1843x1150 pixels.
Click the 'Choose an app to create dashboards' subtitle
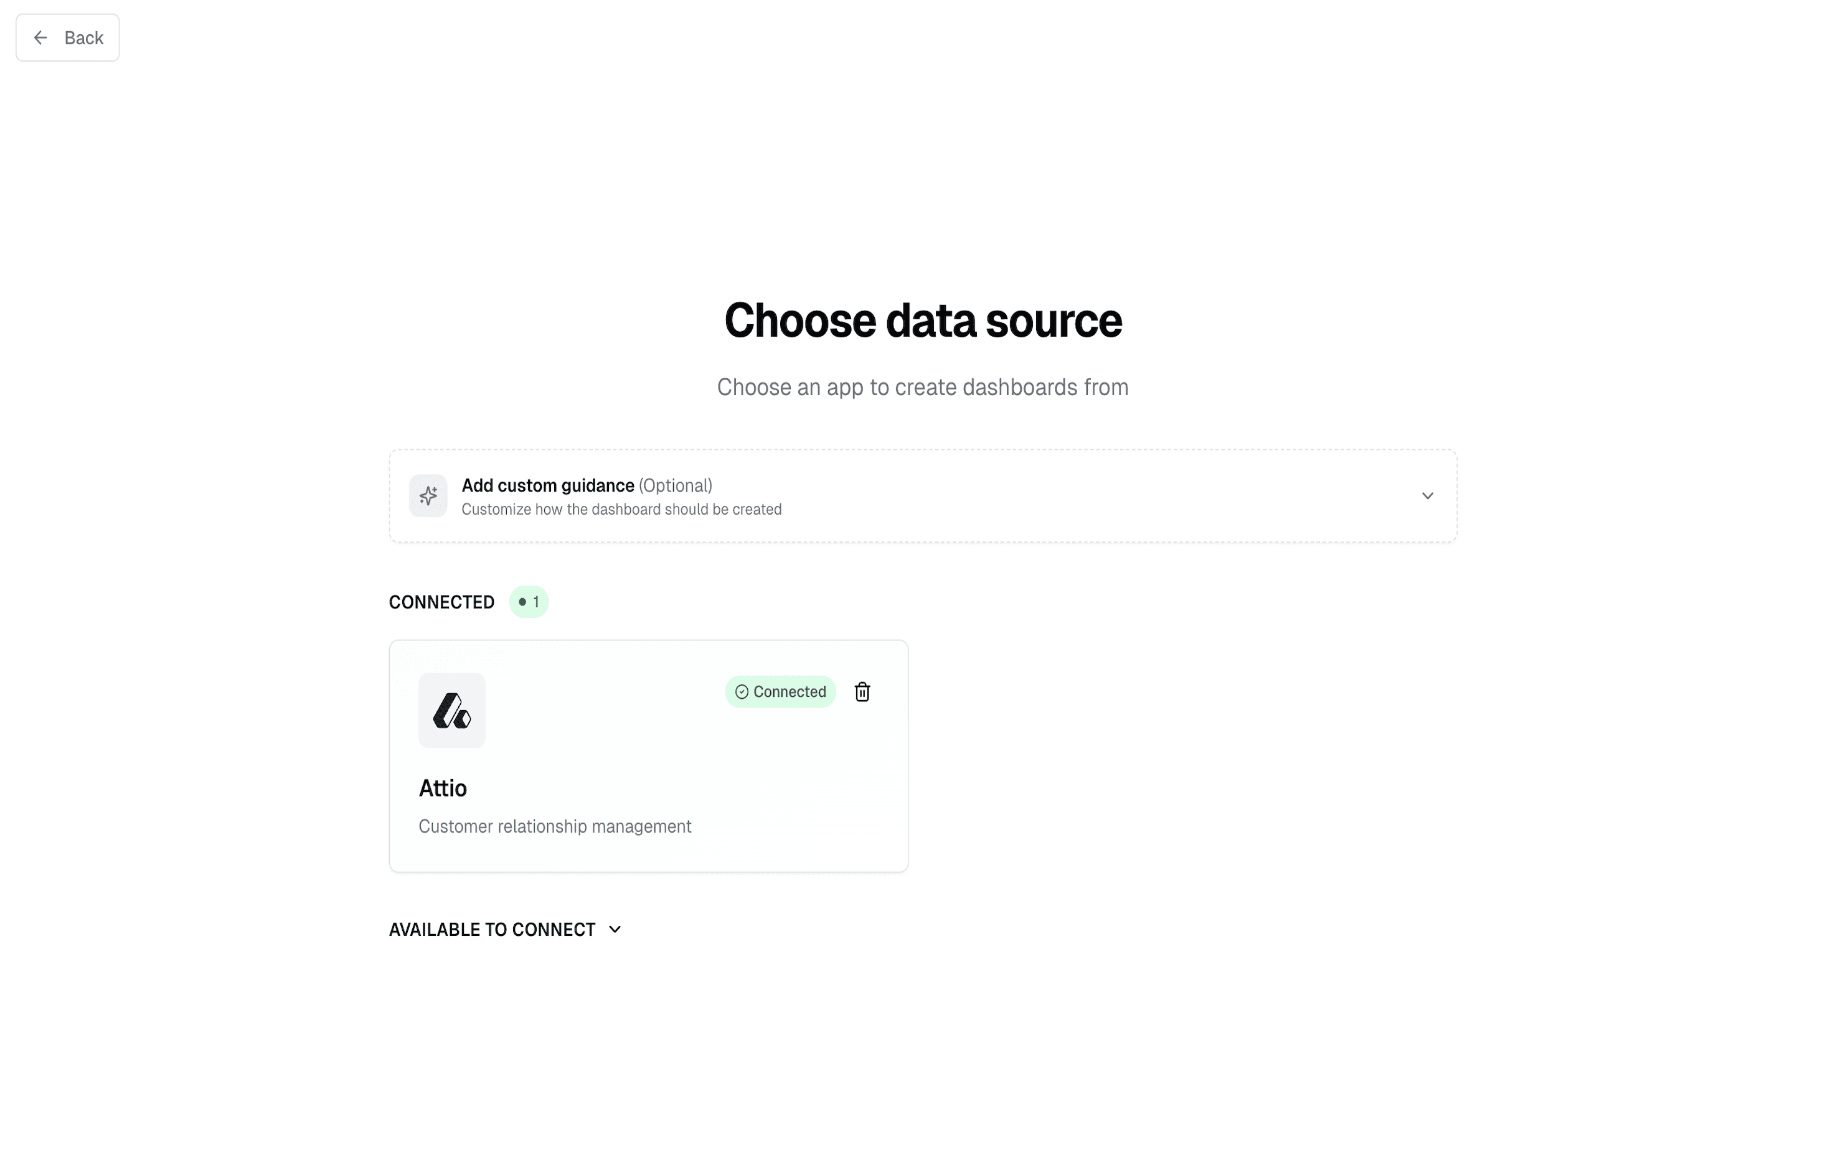[x=922, y=387]
